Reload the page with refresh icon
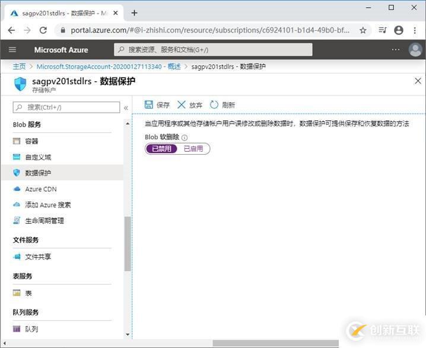This screenshot has height=348, width=426. click(43, 30)
